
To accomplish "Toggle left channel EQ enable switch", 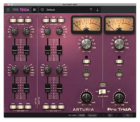I will pyautogui.click(x=86, y=75).
